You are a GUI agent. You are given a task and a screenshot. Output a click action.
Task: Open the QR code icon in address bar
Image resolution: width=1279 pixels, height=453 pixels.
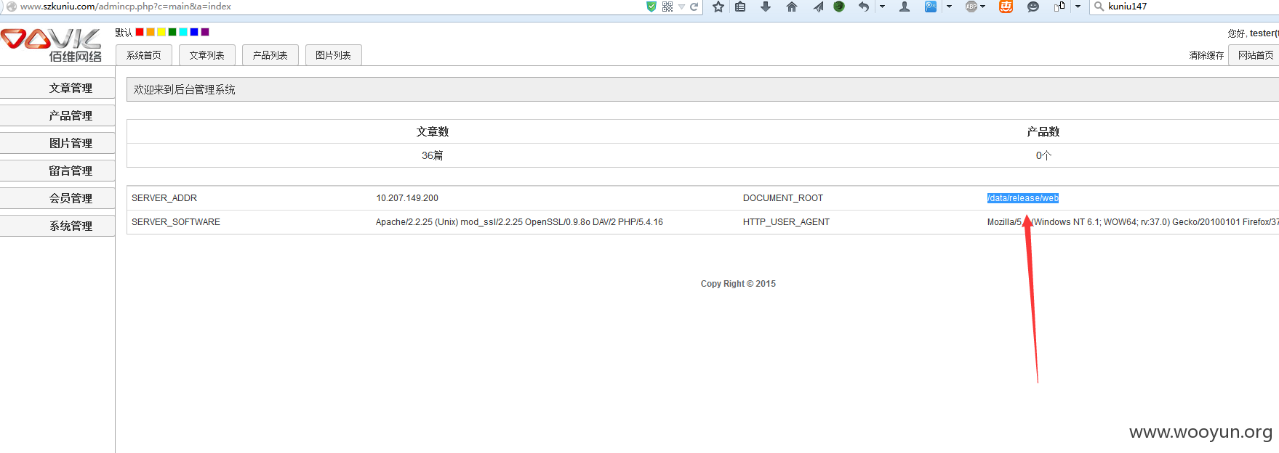tap(667, 7)
